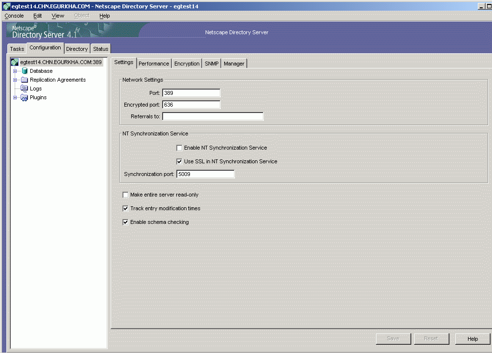The width and height of the screenshot is (492, 353).
Task: Click the server icon for egtest14.CHN.EGURKHA.COM:389
Action: coord(15,62)
